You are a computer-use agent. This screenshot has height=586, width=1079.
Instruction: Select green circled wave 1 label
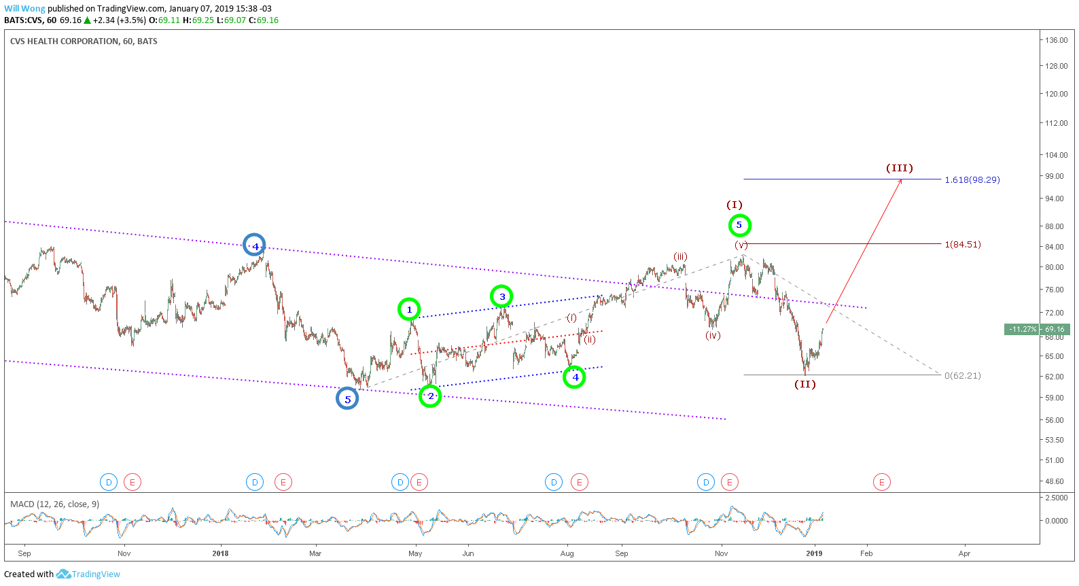point(409,310)
